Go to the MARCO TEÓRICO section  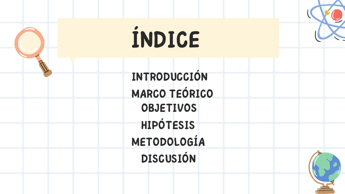[172, 94]
